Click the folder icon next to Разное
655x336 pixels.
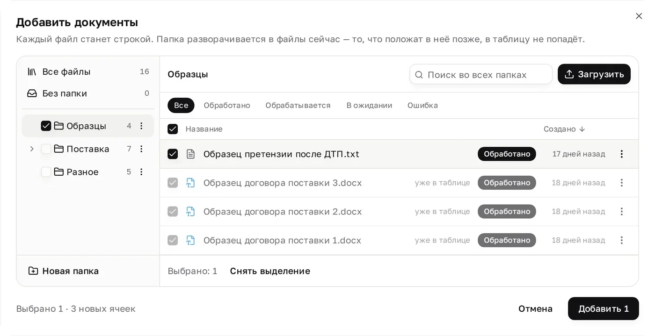click(x=59, y=172)
